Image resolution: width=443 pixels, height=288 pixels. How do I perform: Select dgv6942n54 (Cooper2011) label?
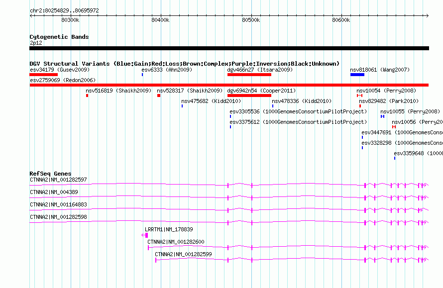coord(261,91)
